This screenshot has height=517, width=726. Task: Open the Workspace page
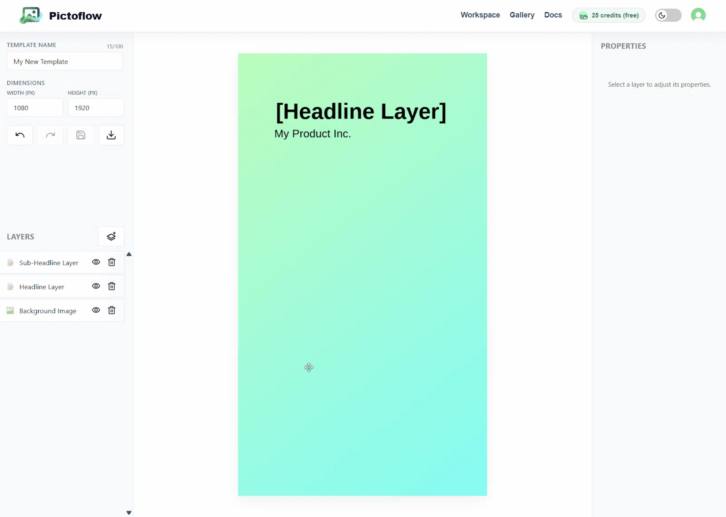tap(480, 15)
